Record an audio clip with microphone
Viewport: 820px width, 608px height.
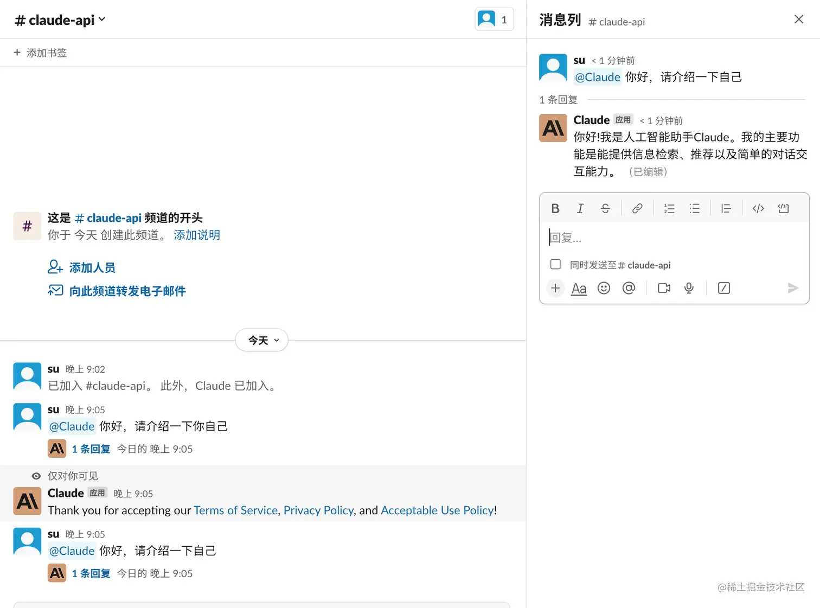pos(689,288)
